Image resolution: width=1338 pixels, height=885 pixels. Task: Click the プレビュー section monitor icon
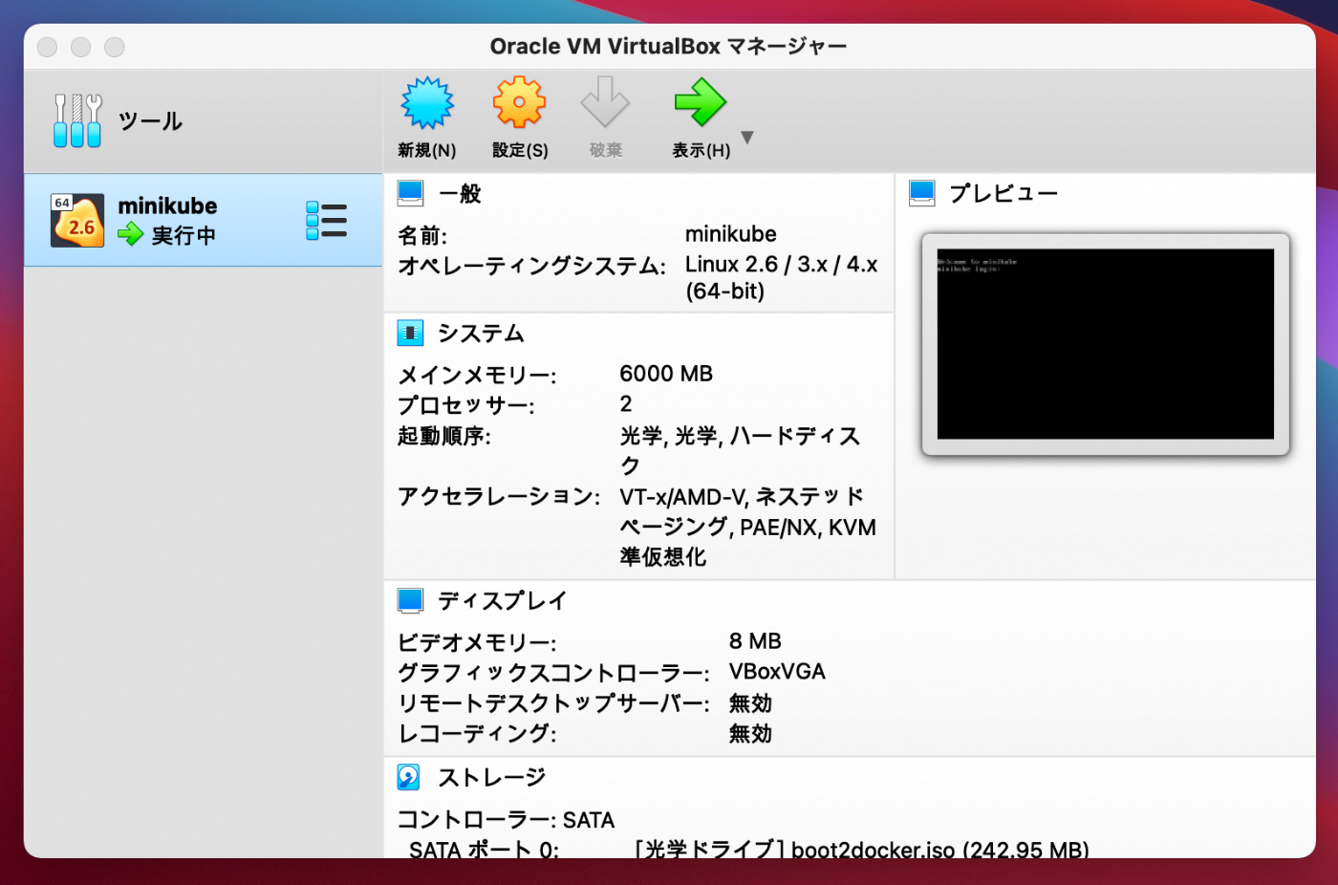click(922, 193)
